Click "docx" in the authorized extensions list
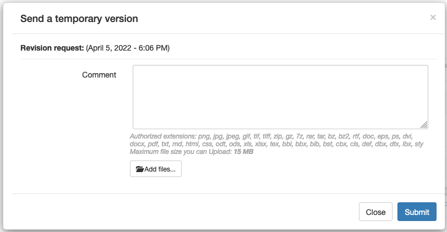 tap(138, 144)
